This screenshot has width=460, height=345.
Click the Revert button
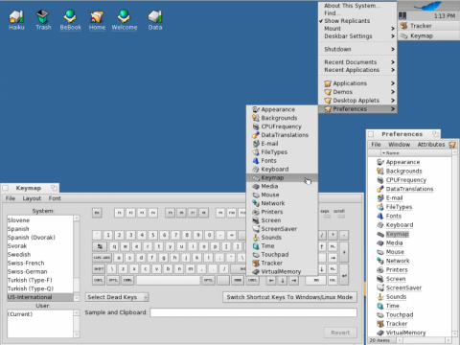pos(340,333)
